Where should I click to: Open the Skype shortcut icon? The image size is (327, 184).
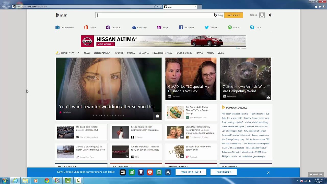point(252,27)
